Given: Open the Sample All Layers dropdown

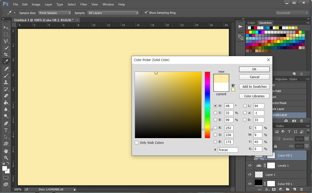Looking at the screenshot, I should click(113, 13).
